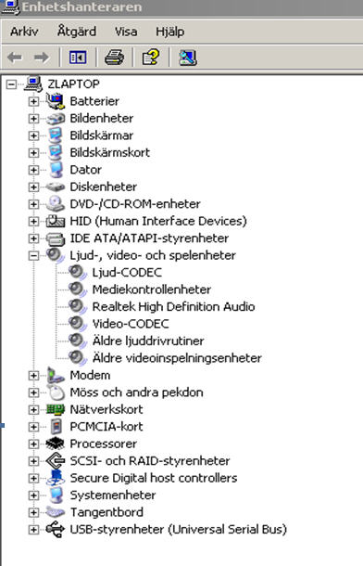The image size is (363, 566).
Task: Select the Ljud-CODEC device entry
Action: point(127,273)
